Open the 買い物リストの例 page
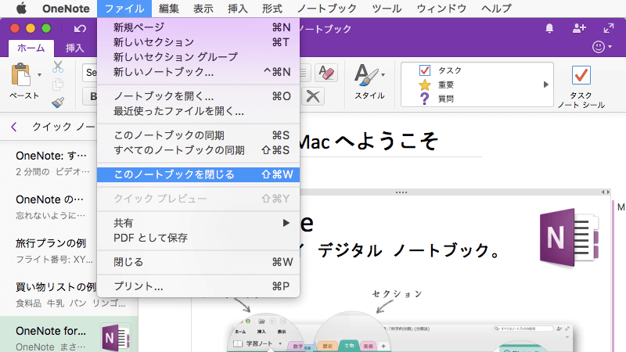Screen dimensions: 626x352 click(x=69, y=295)
